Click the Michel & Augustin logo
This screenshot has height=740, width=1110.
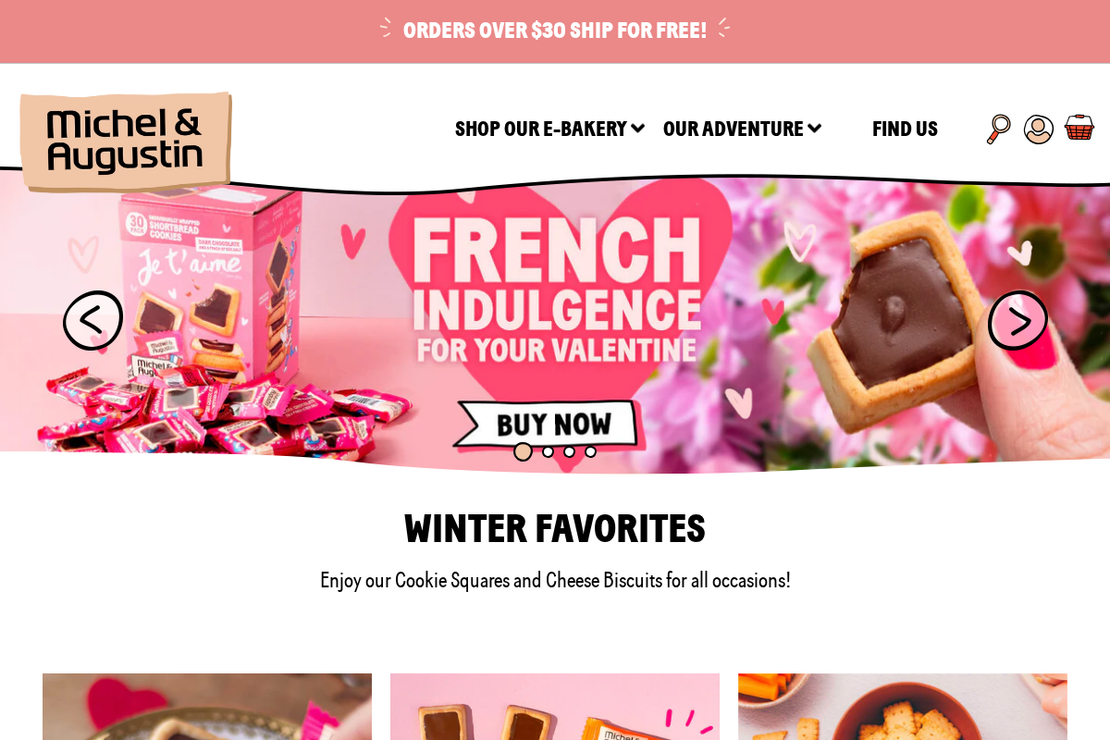tap(126, 142)
